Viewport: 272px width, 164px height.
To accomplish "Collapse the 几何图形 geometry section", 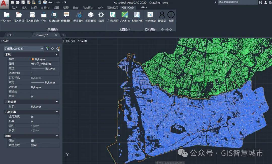I will [x=57, y=112].
